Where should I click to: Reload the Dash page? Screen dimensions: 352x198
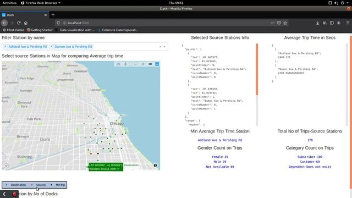[19, 23]
